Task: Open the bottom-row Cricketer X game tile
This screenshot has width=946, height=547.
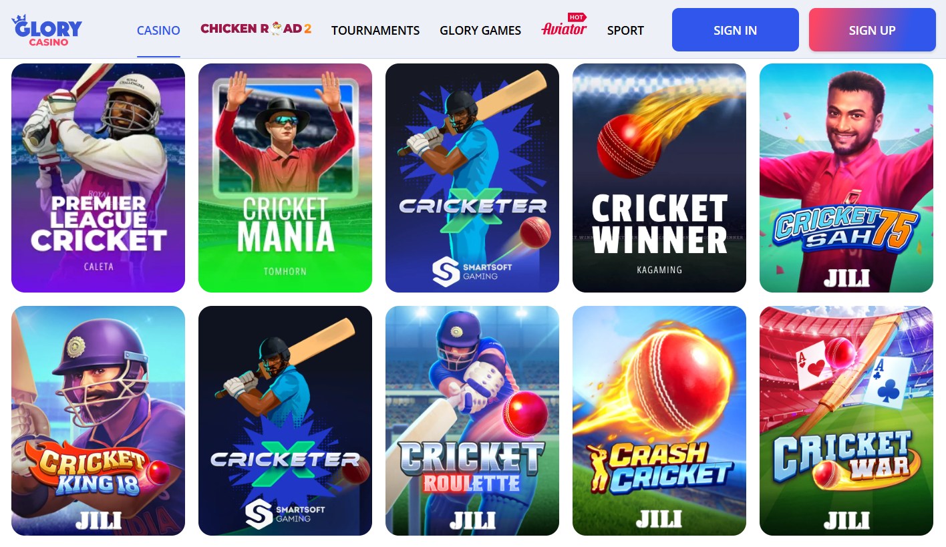Action: pyautogui.click(x=285, y=421)
